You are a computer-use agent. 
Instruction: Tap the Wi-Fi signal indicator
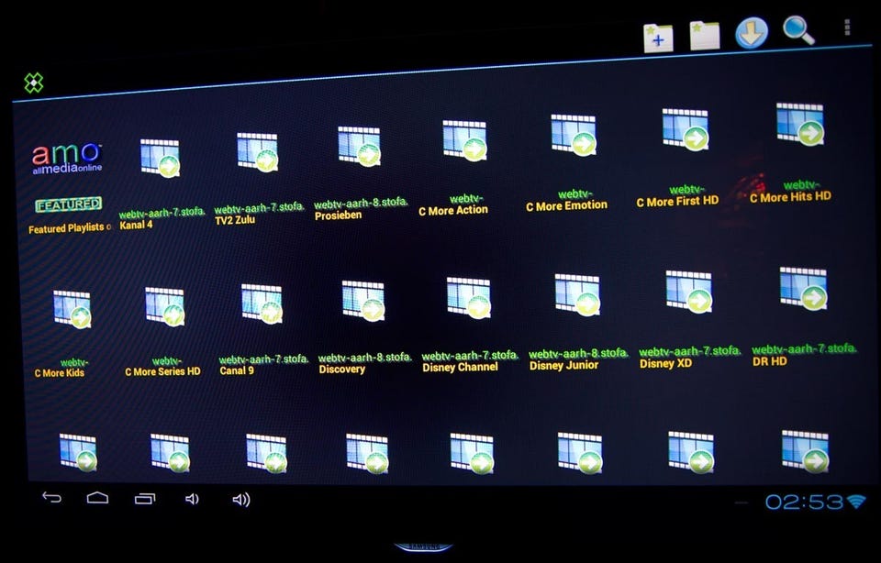point(856,502)
